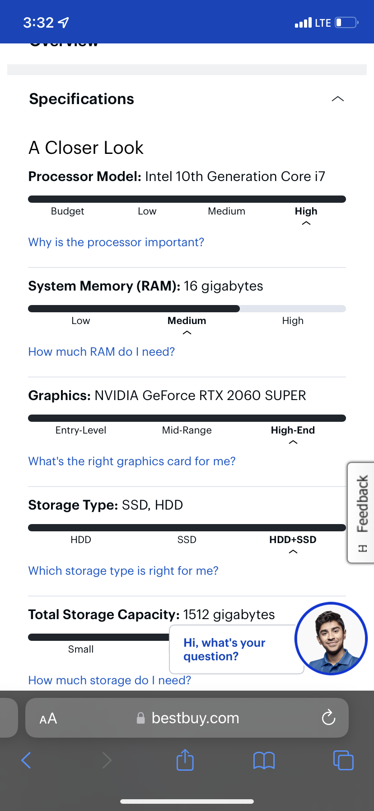Open "Why is the processor important?" link
This screenshot has height=811, width=374.
(x=116, y=242)
